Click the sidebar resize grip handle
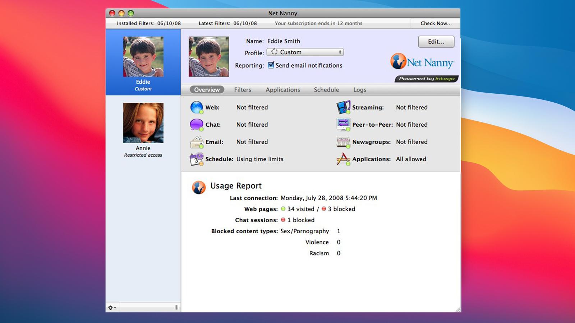 (176, 308)
